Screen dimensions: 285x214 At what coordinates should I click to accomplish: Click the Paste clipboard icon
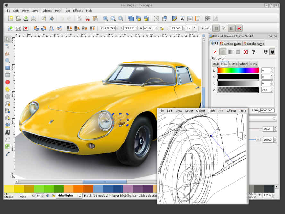[95, 18]
